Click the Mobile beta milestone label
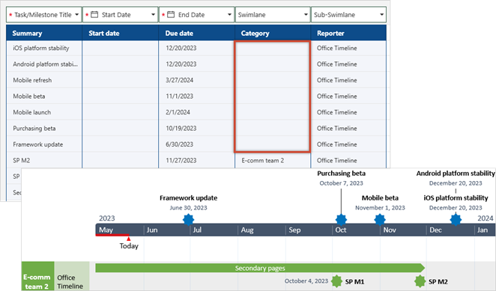This screenshot has height=291, width=496. click(380, 198)
